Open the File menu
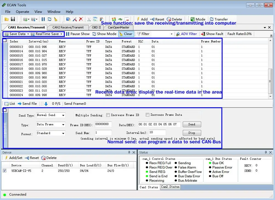Image resolution: width=275 pixels, height=200 pixels. (8, 12)
